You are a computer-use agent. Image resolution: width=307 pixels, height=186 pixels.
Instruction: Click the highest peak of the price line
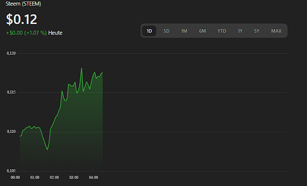82,68
